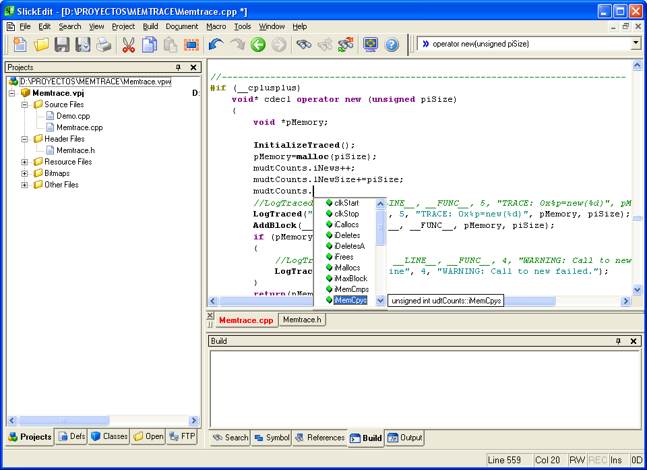Screen dimensions: 647x470
Task: Click the New File toolbar icon
Action: coord(20,45)
